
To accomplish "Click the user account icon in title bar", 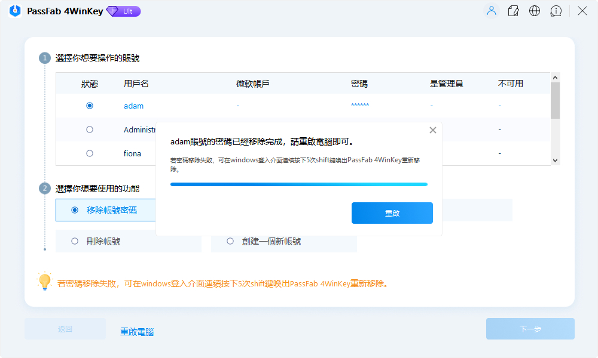I will [492, 11].
